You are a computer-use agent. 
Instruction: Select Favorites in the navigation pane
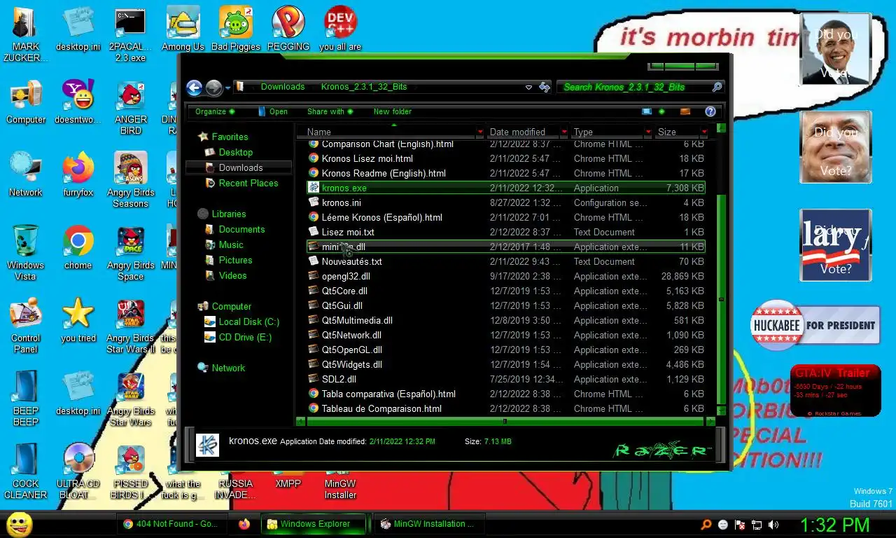click(230, 137)
